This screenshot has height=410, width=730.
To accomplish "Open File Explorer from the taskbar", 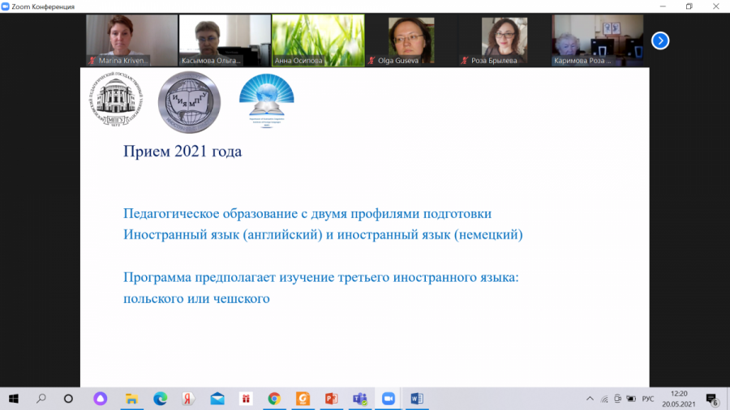I will click(x=131, y=399).
